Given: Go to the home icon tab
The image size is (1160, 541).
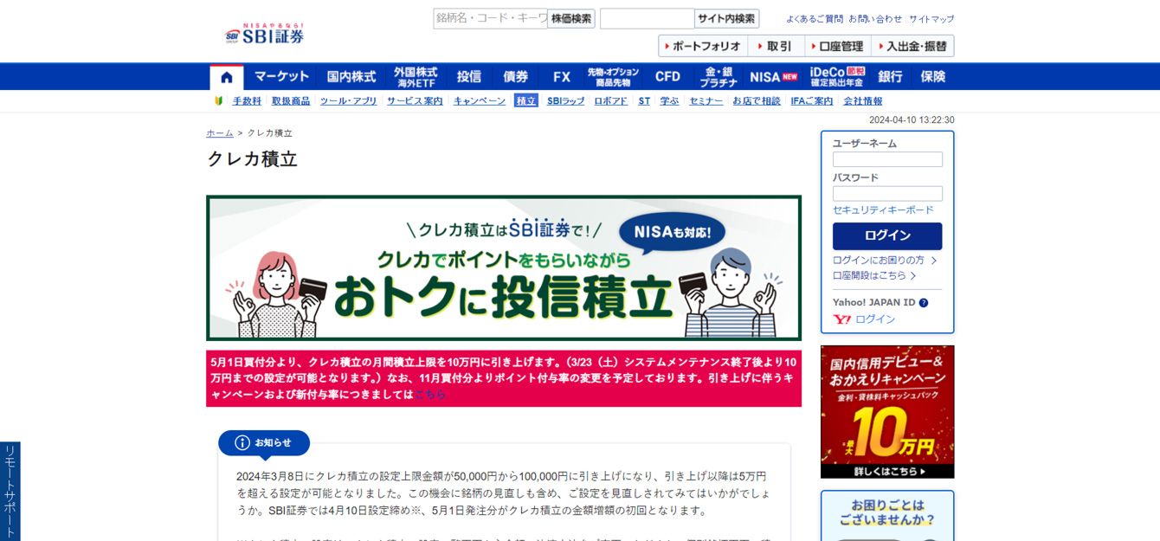Looking at the screenshot, I should click(227, 77).
